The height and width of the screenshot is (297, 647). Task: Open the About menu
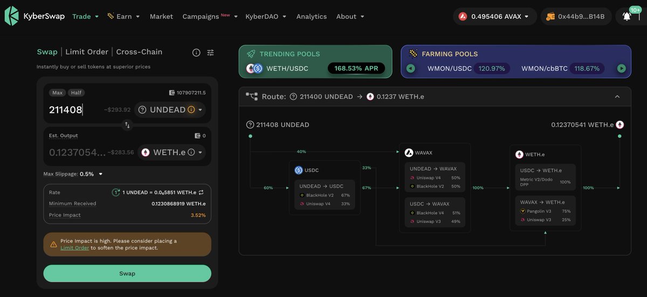point(350,16)
